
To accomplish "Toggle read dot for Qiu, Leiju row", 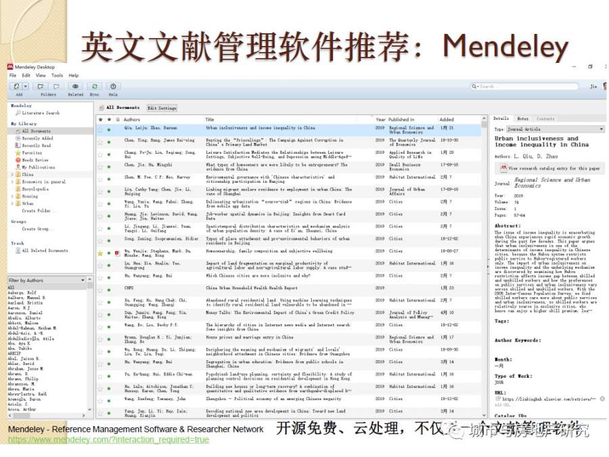I will (109, 130).
